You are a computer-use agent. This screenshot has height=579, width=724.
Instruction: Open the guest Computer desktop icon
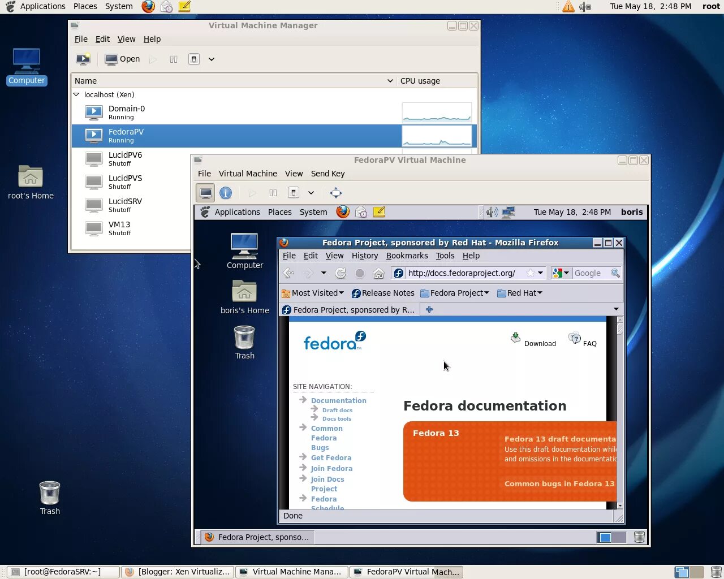pos(244,251)
